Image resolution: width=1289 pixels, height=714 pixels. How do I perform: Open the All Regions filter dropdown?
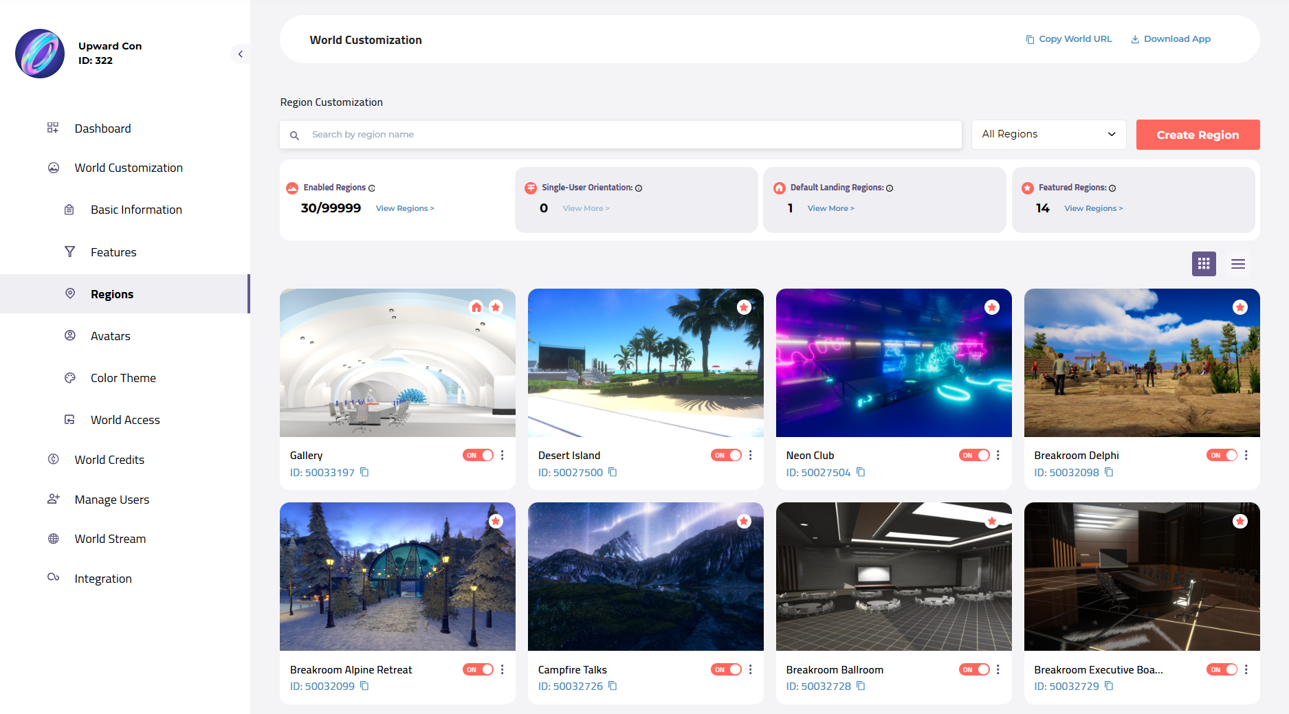coord(1048,134)
